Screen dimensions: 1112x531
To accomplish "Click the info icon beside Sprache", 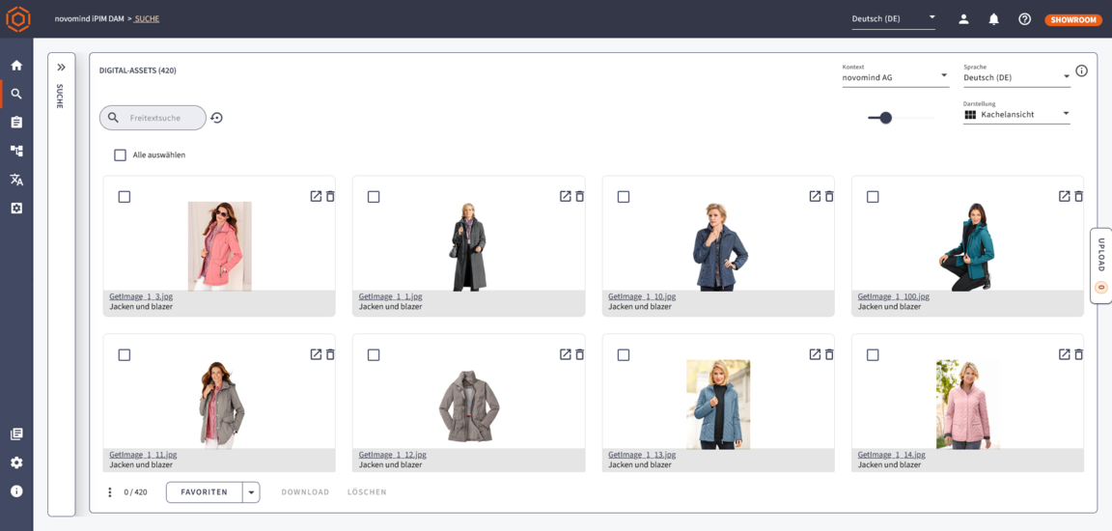I will tap(1081, 70).
